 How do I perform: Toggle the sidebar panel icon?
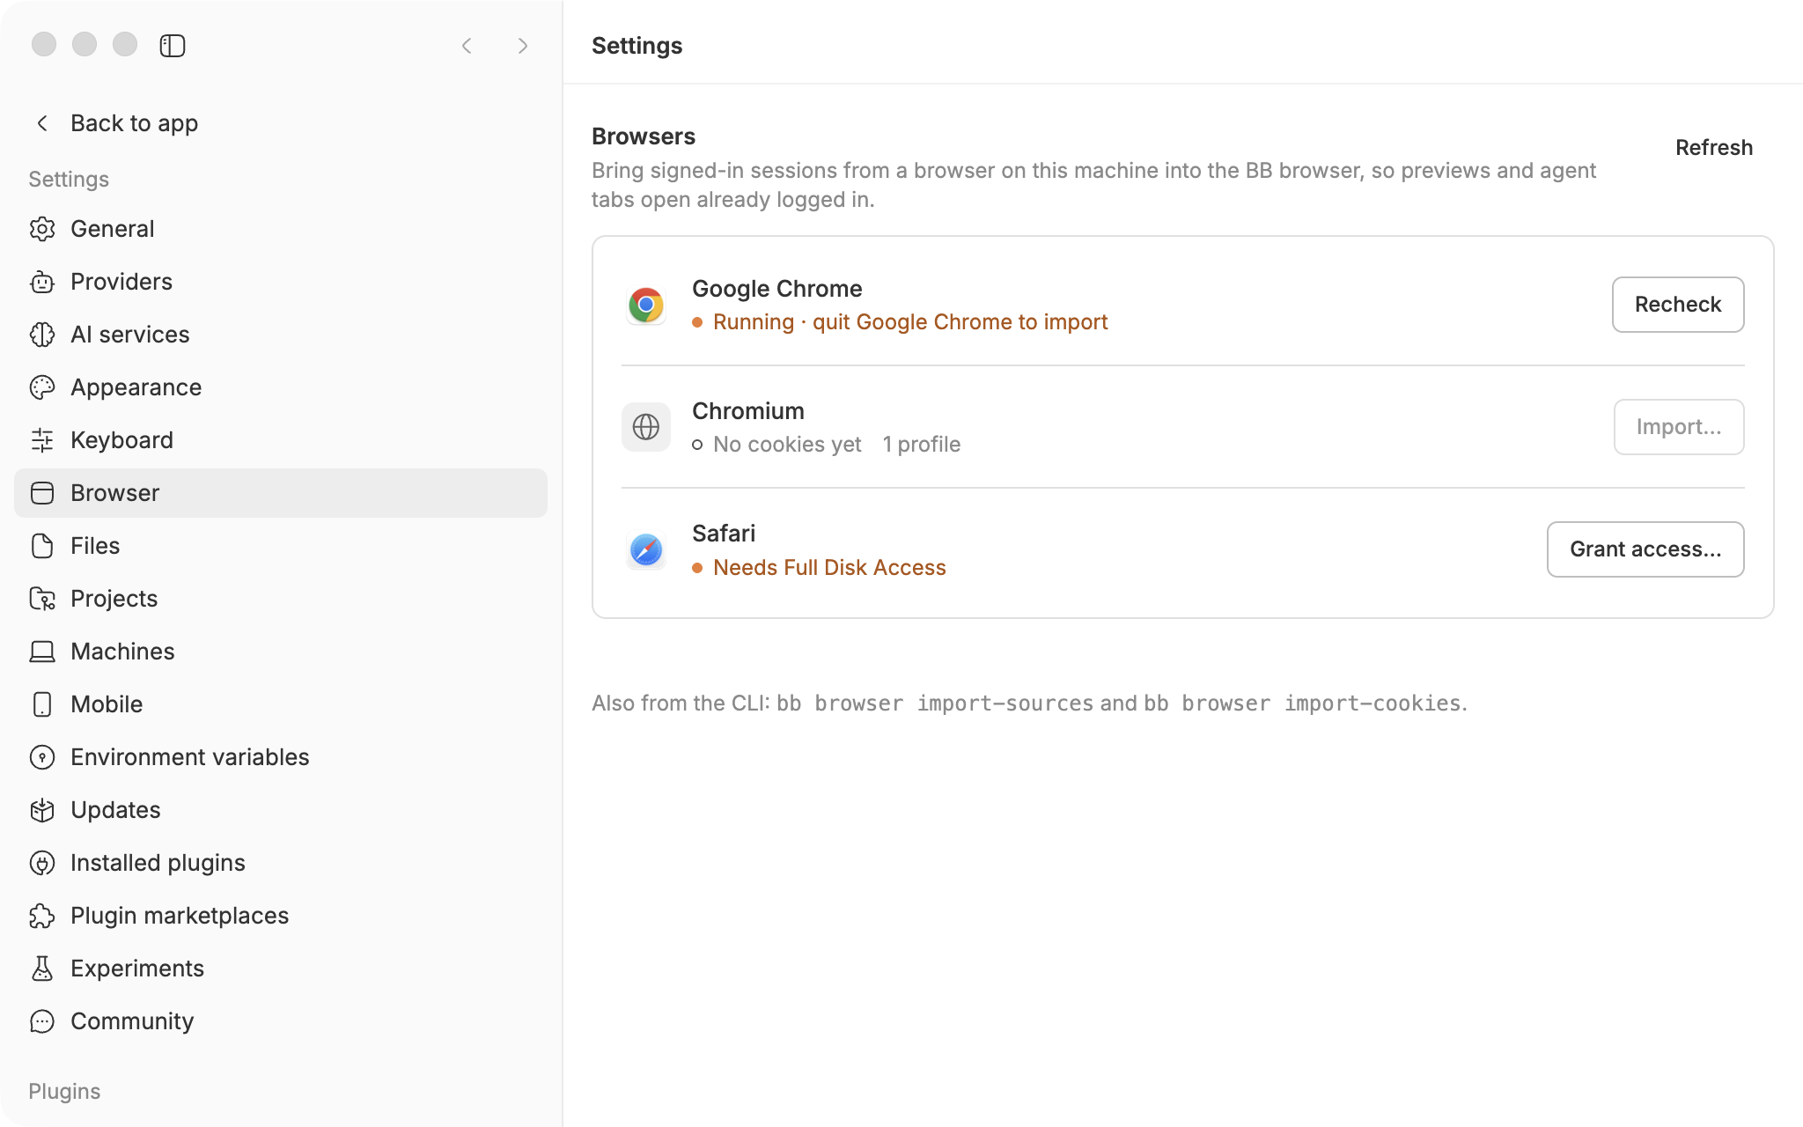(173, 46)
